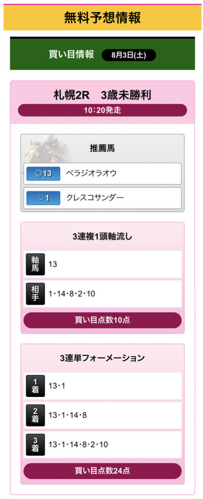Click the 相手 numbers row 1·14·8·2·10
Viewport: 203px width, 499px height.
(x=102, y=294)
